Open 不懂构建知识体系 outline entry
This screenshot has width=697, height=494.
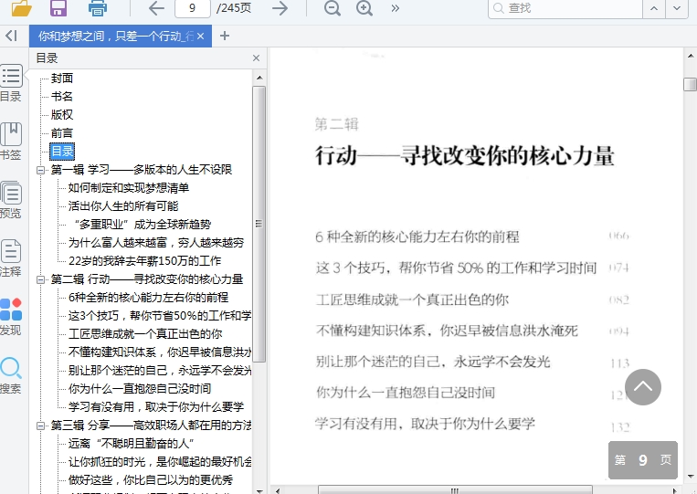coord(160,352)
